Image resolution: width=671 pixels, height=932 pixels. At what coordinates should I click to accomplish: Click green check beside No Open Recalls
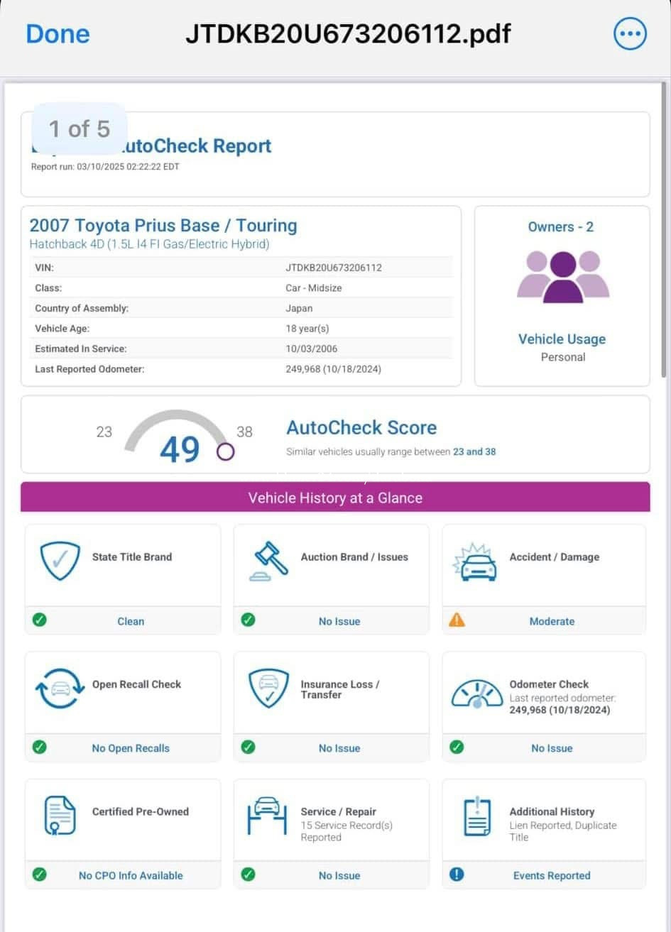click(40, 747)
